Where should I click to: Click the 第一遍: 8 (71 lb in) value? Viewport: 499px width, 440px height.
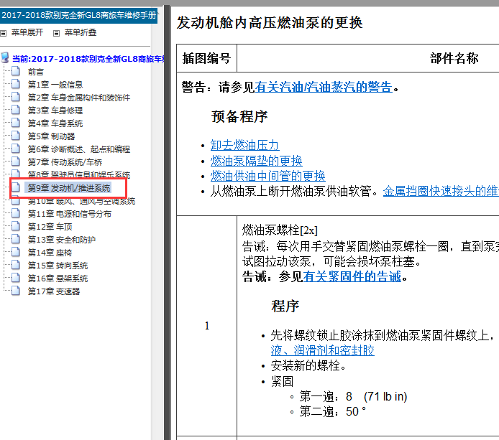(x=353, y=397)
